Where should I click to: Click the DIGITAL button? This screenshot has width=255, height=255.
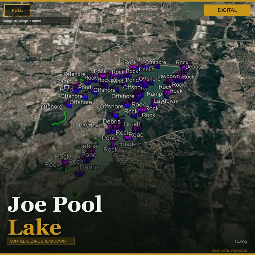pyautogui.click(x=227, y=10)
